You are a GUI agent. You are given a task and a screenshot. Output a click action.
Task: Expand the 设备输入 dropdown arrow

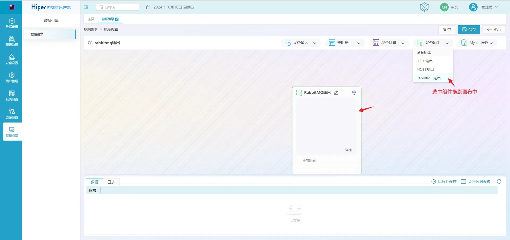click(x=315, y=43)
